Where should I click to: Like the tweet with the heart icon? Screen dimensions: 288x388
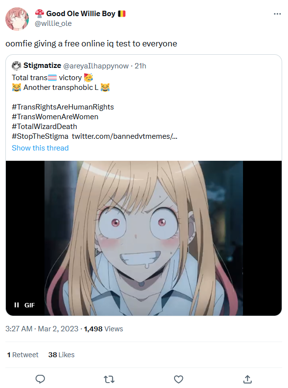[178, 379]
